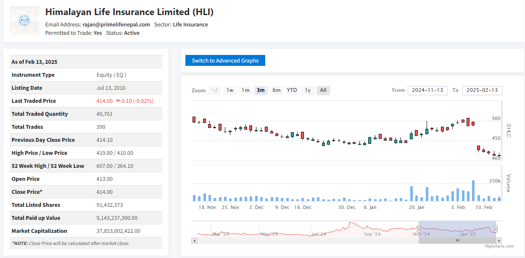The width and height of the screenshot is (525, 258).
Task: Click the Volume axis title
Action: point(508,183)
